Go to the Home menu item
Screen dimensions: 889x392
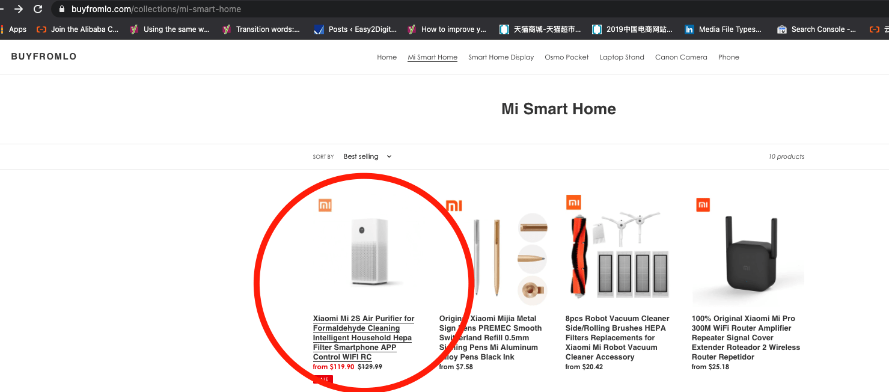coord(386,57)
